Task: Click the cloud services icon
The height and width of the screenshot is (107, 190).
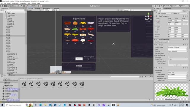Action: click(161, 6)
